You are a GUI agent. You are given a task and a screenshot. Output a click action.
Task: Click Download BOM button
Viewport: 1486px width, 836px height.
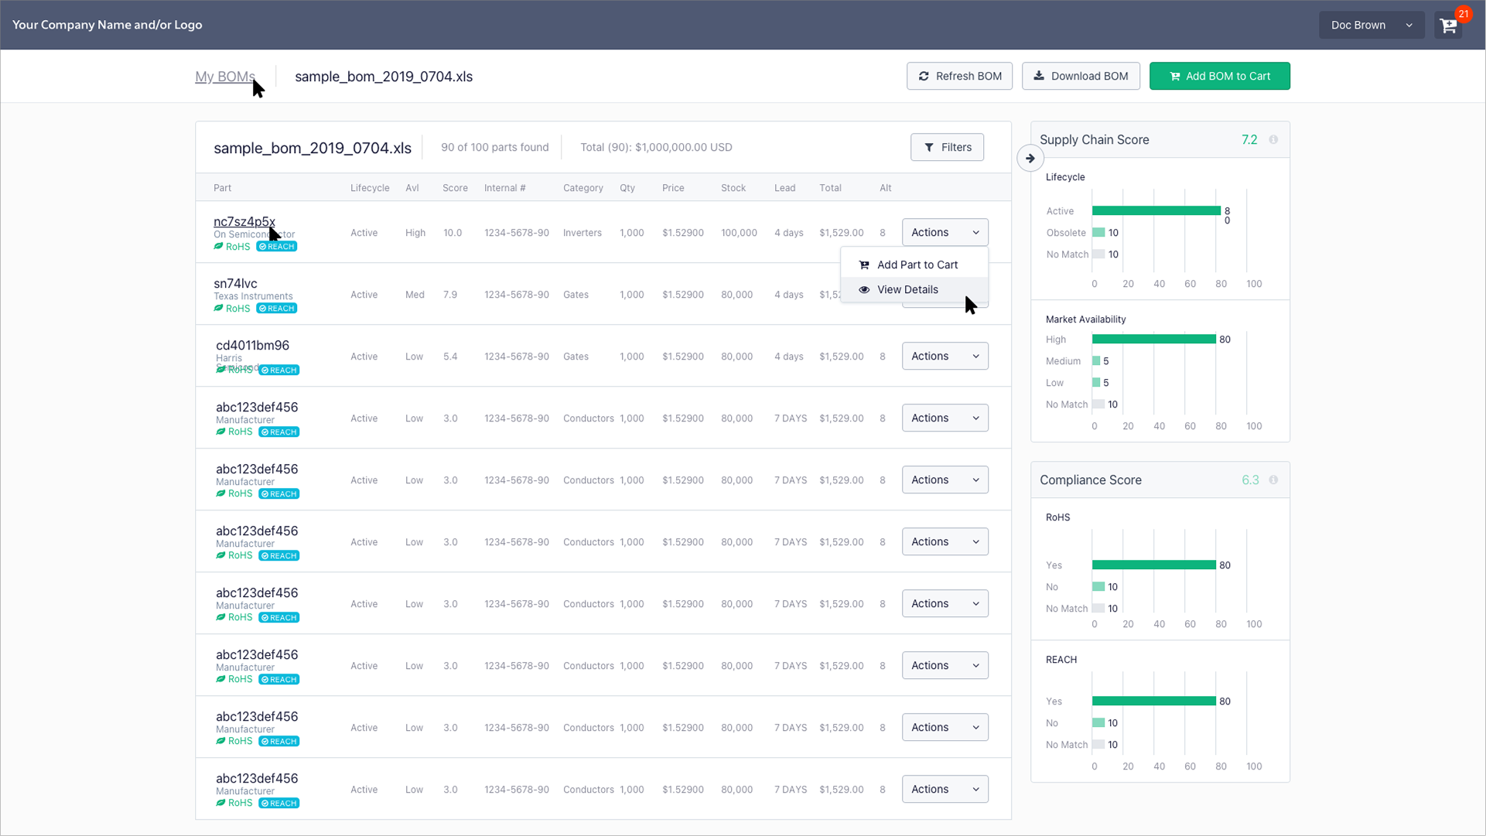[x=1080, y=77]
